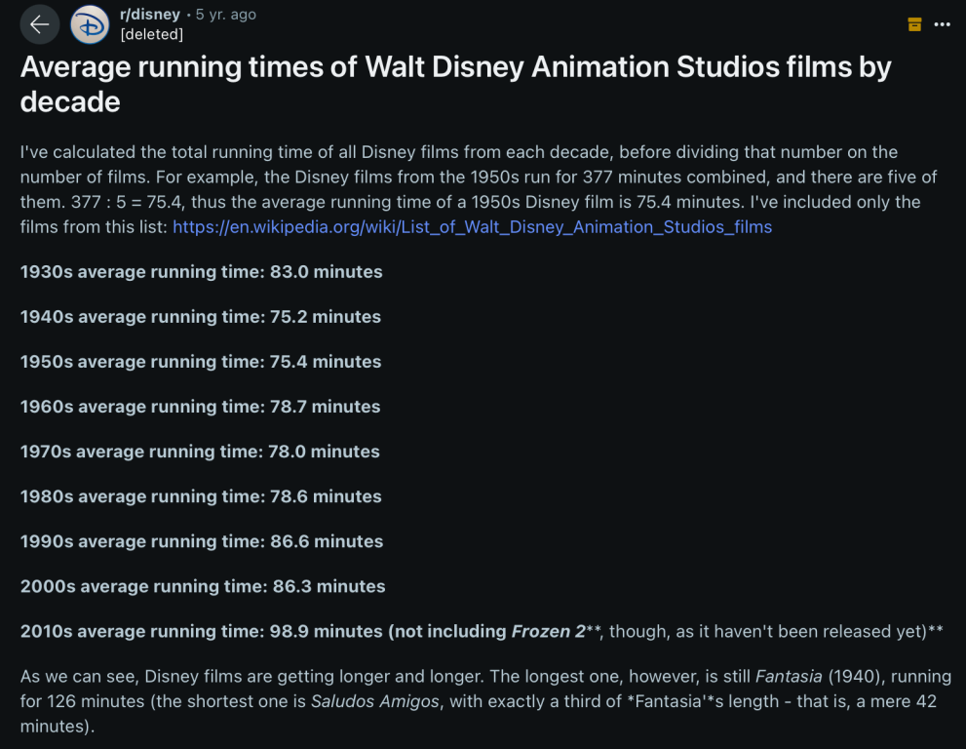Image resolution: width=966 pixels, height=749 pixels.
Task: Click the 1950s average running time line
Action: click(201, 362)
